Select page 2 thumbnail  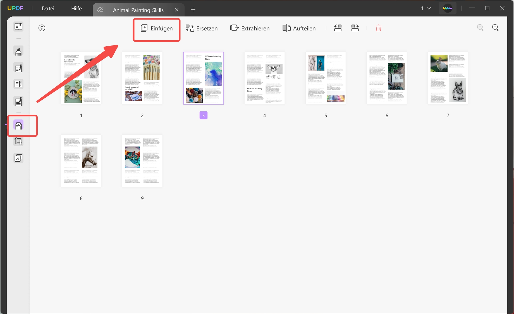142,78
